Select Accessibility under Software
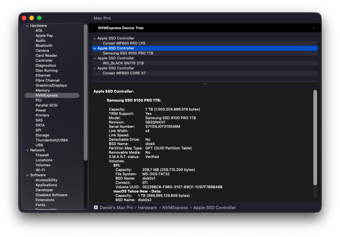This screenshot has width=340, height=237. pyautogui.click(x=46, y=180)
